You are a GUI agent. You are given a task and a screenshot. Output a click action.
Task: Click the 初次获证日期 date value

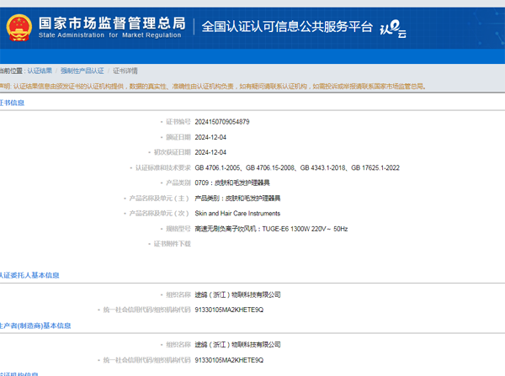point(210,152)
